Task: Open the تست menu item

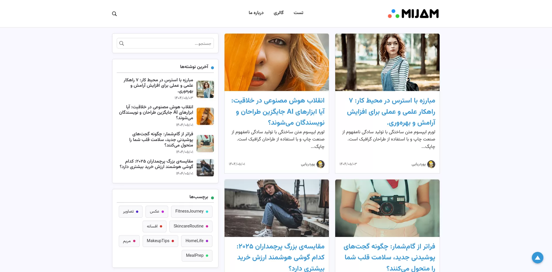Action: pos(298,13)
